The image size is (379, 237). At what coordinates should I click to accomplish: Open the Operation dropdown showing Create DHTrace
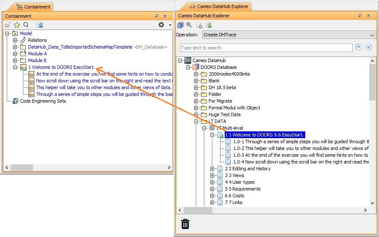[289, 35]
